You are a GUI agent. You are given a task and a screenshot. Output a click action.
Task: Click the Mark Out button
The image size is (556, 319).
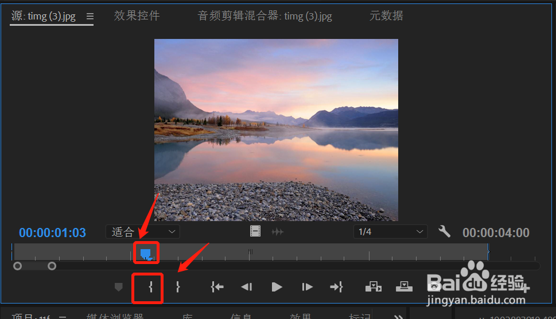178,287
